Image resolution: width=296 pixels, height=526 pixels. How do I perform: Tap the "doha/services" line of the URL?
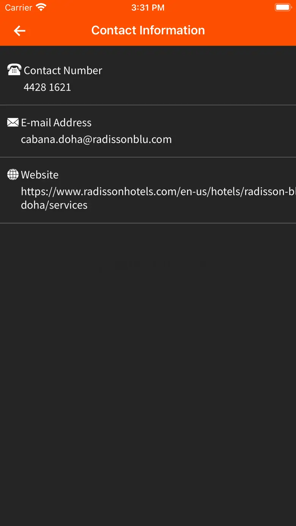54,205
